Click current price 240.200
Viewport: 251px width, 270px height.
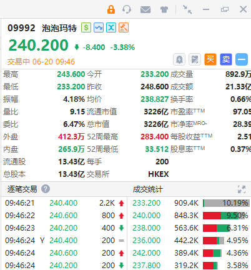point(39,45)
